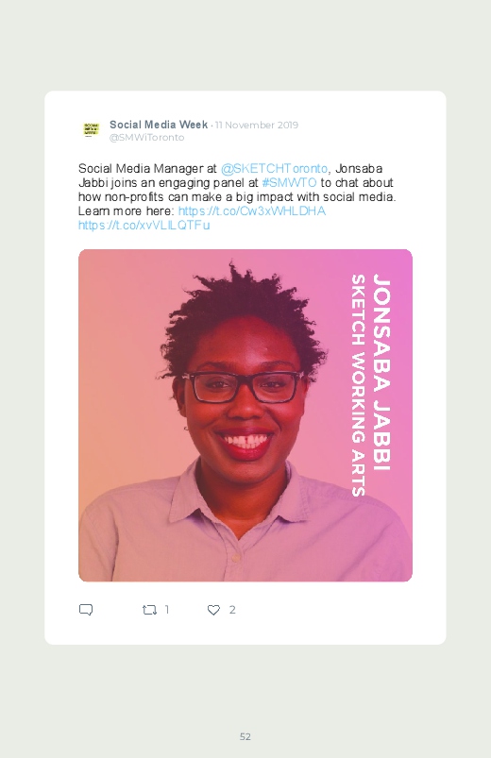This screenshot has width=491, height=758.
Task: Open the #SMWTO hashtag
Action: [289, 183]
